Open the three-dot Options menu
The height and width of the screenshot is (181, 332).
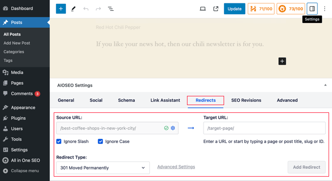tap(324, 9)
